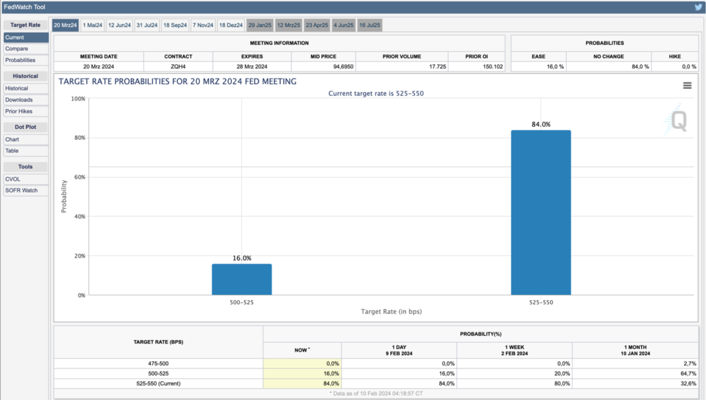The image size is (706, 400).
Task: Click the 17.725 prior volume value
Action: (x=437, y=66)
